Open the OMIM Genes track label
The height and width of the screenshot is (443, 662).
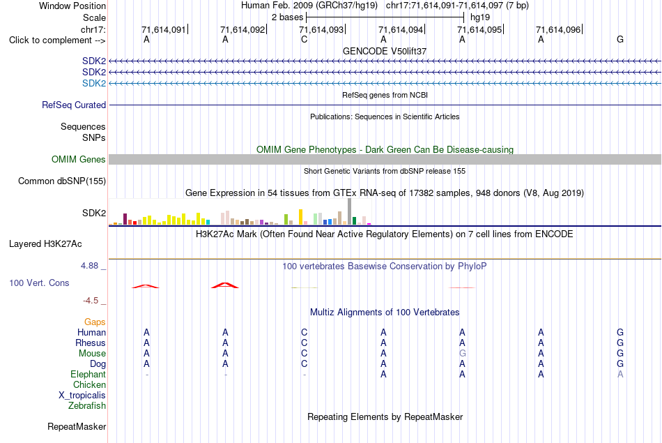click(79, 159)
